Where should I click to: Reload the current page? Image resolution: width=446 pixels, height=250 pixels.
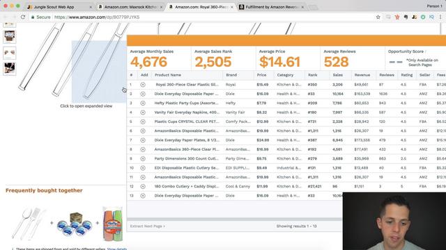[x=23, y=17]
